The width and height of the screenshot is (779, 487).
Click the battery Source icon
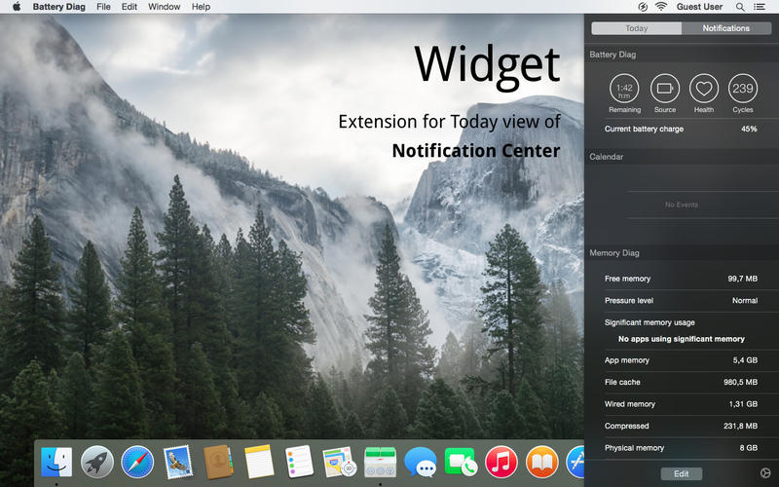point(665,88)
